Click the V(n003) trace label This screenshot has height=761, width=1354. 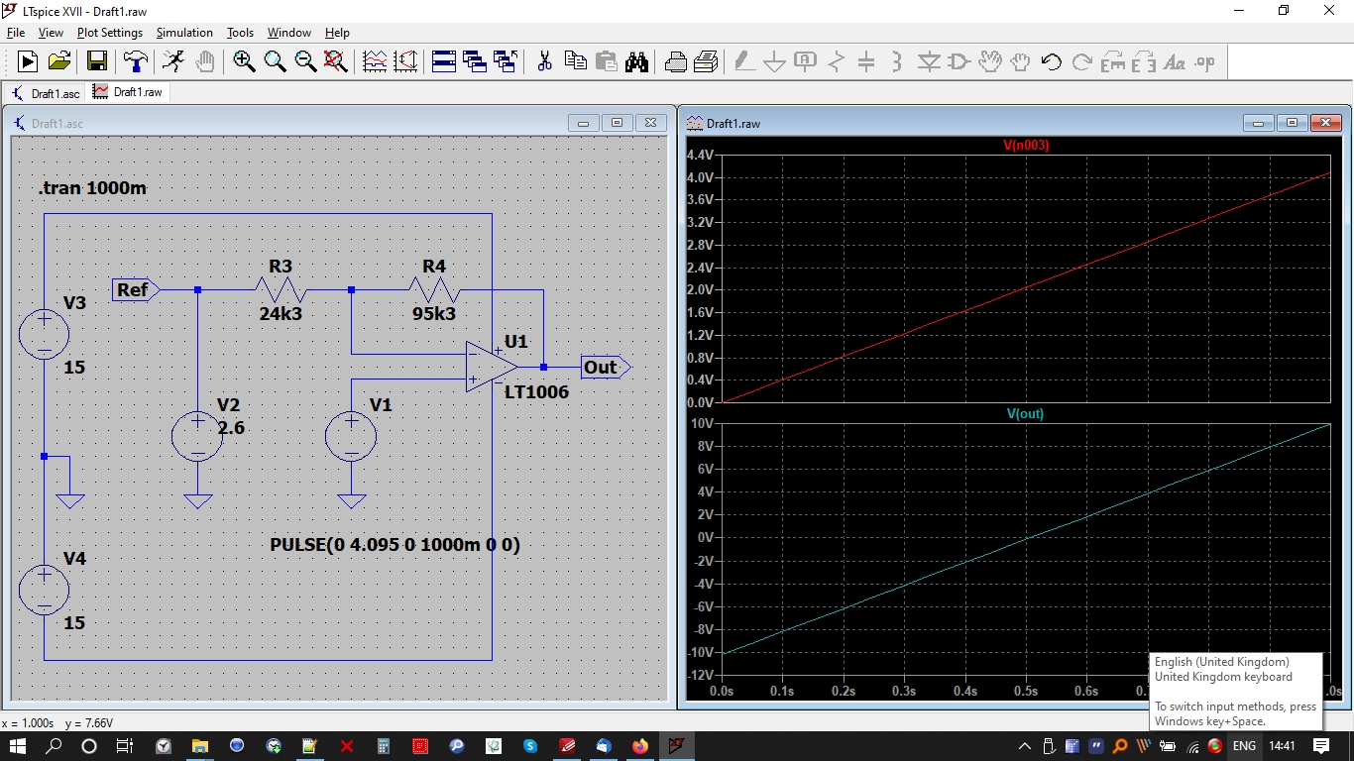click(x=1026, y=146)
